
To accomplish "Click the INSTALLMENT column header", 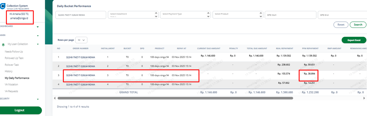I will click(108, 49).
